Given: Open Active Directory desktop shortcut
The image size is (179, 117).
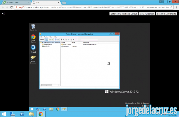Looking at the screenshot, I should click(x=33, y=60).
